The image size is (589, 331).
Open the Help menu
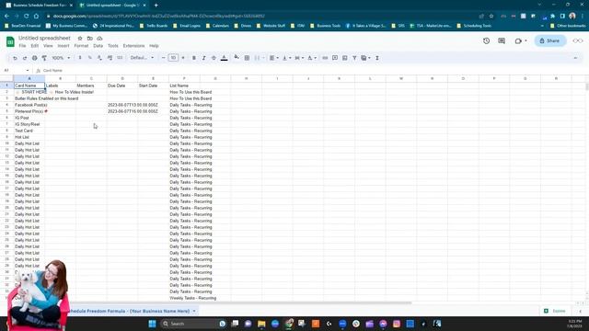[154, 46]
